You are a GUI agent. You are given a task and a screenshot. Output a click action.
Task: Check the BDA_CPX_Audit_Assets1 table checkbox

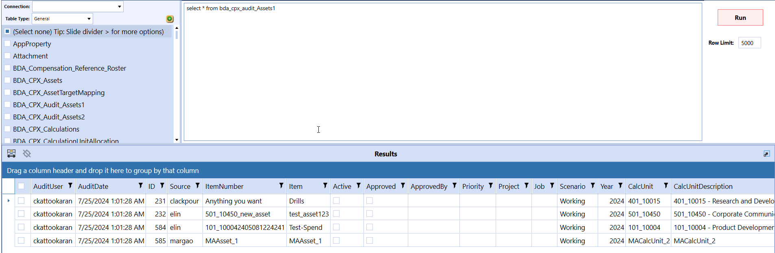7,104
